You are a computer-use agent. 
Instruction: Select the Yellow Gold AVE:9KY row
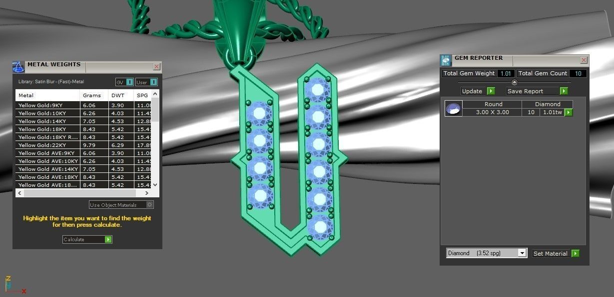point(83,153)
